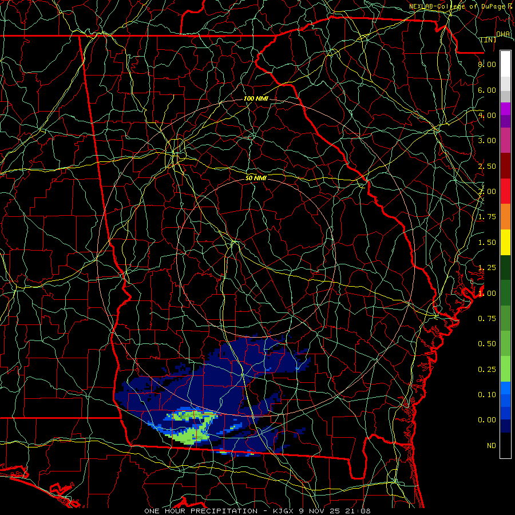Image resolution: width=515 pixels, height=515 pixels.
Task: Click the ONE HOUR PRECIPITATION title text
Action: tap(201, 511)
